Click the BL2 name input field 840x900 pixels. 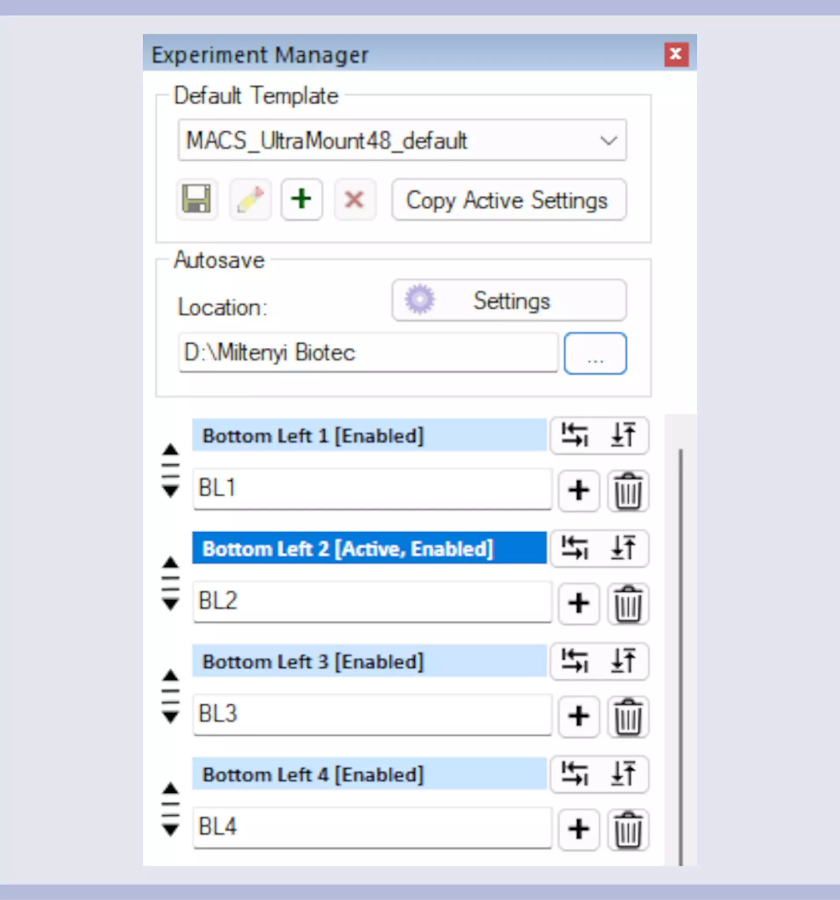point(373,601)
